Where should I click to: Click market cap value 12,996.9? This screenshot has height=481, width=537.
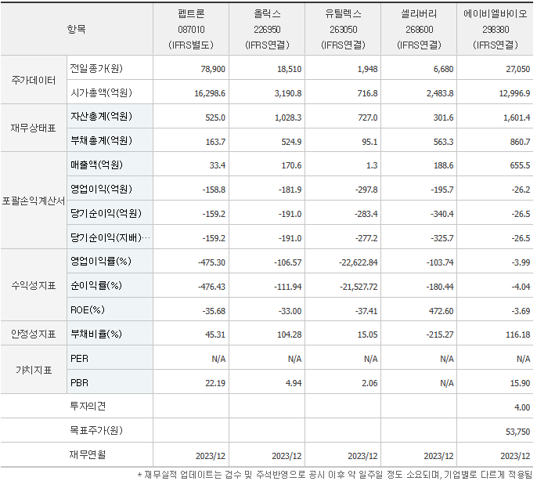[x=514, y=93]
